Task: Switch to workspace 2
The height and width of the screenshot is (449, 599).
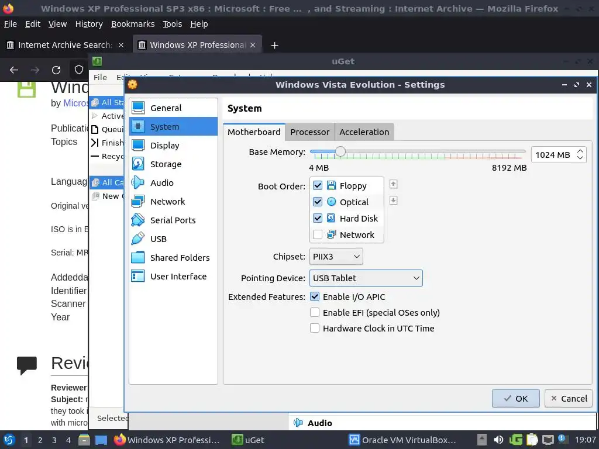Action: 40,440
